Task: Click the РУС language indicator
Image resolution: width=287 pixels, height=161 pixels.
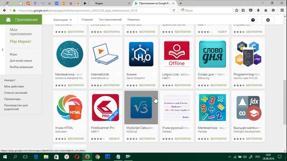Action: coord(258,157)
